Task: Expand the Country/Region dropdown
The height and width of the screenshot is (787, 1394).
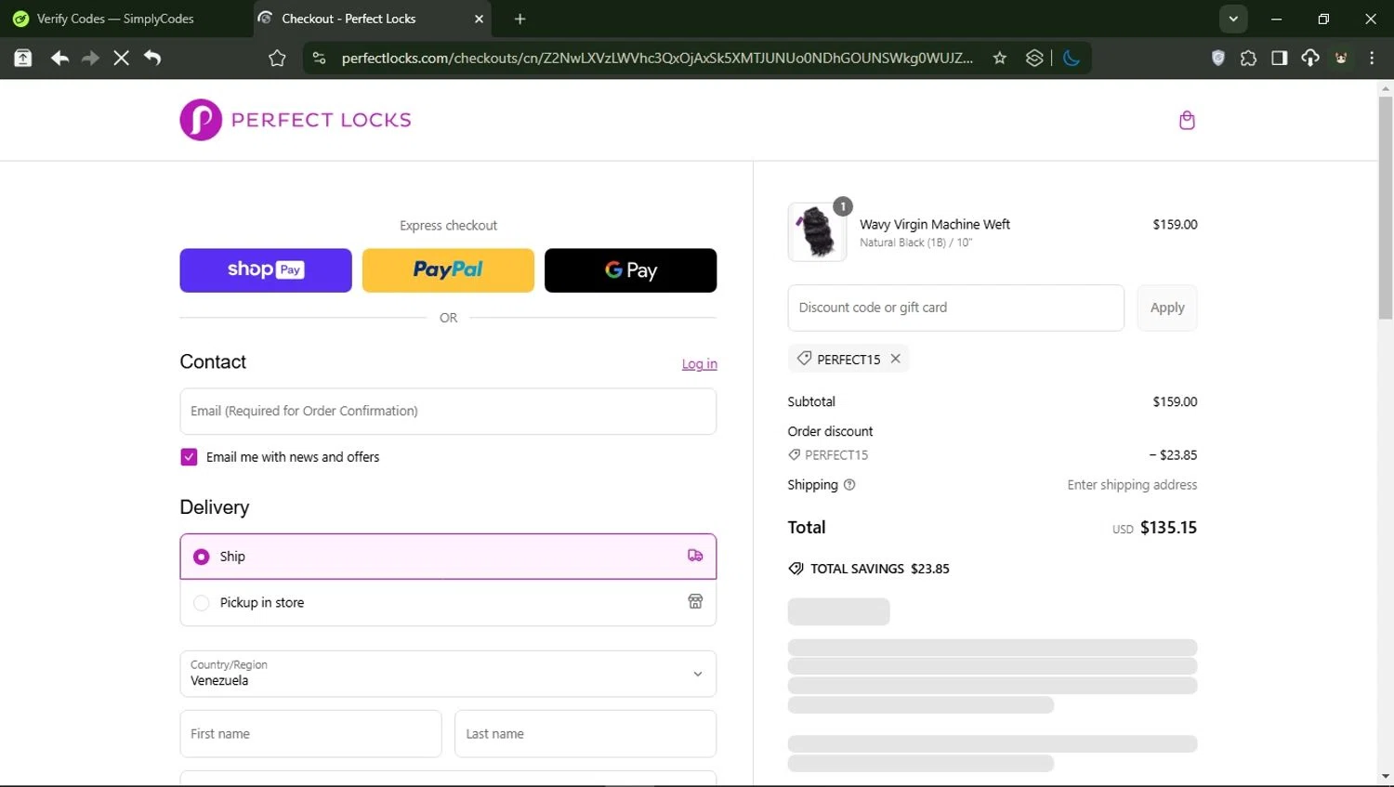Action: pyautogui.click(x=448, y=674)
